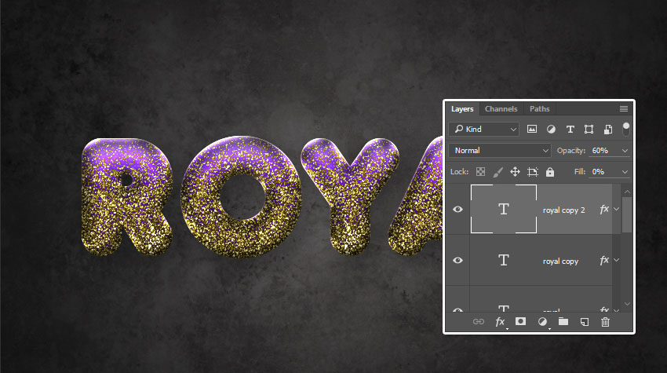Filter layers by pixel layer icon
The image size is (667, 373).
pyautogui.click(x=532, y=129)
